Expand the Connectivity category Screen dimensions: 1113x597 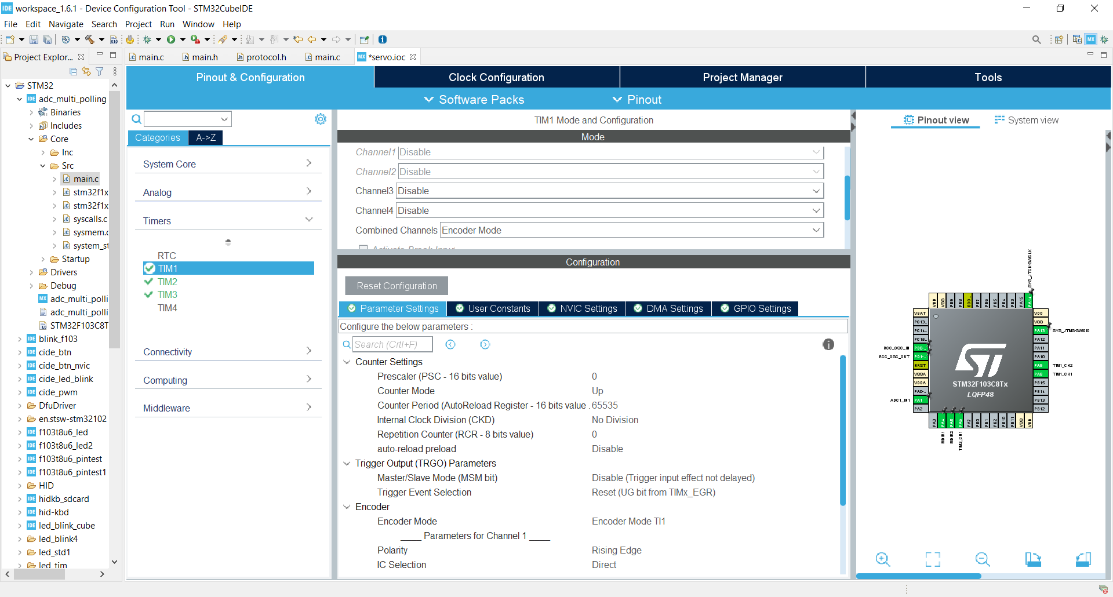(x=228, y=352)
